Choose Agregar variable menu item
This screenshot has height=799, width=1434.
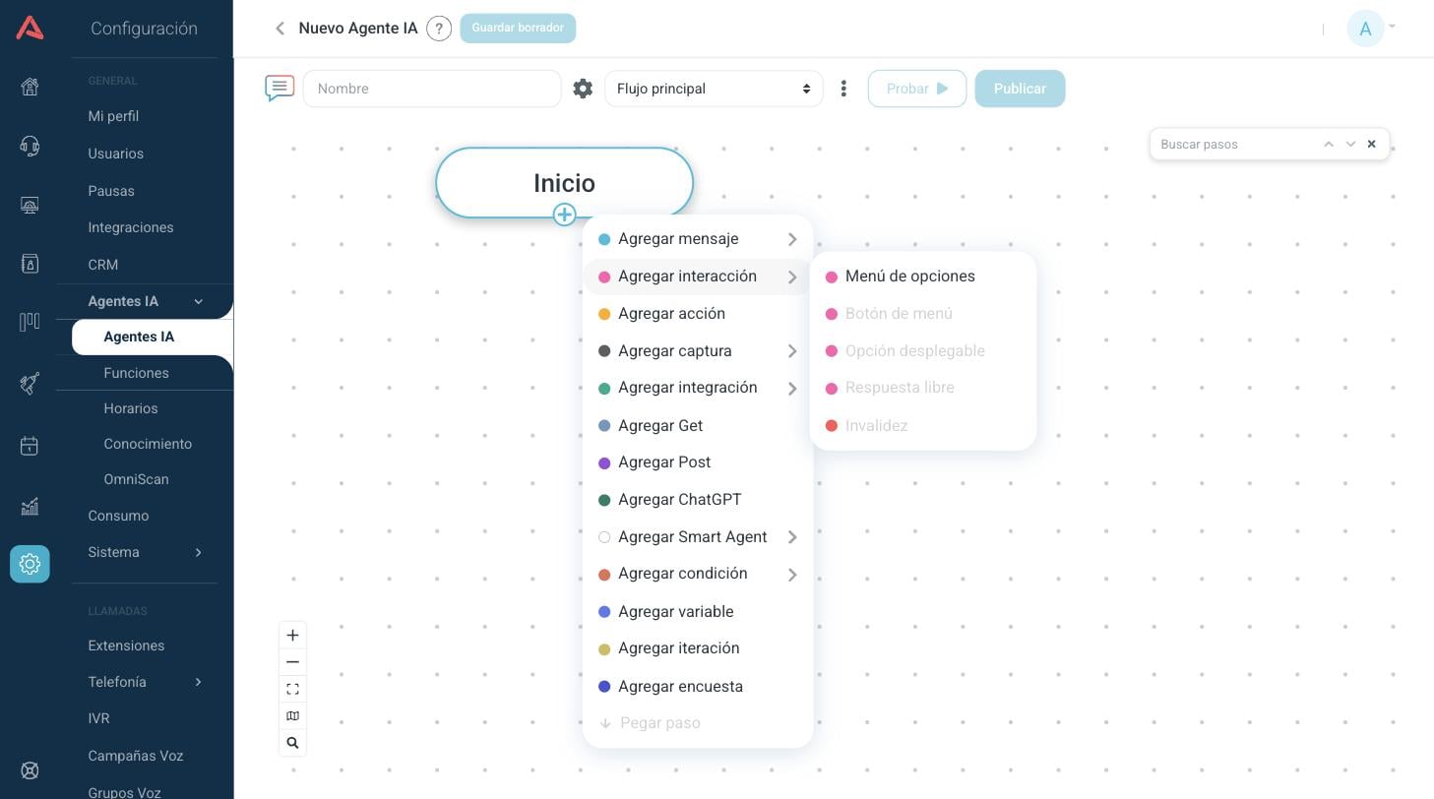pos(698,612)
